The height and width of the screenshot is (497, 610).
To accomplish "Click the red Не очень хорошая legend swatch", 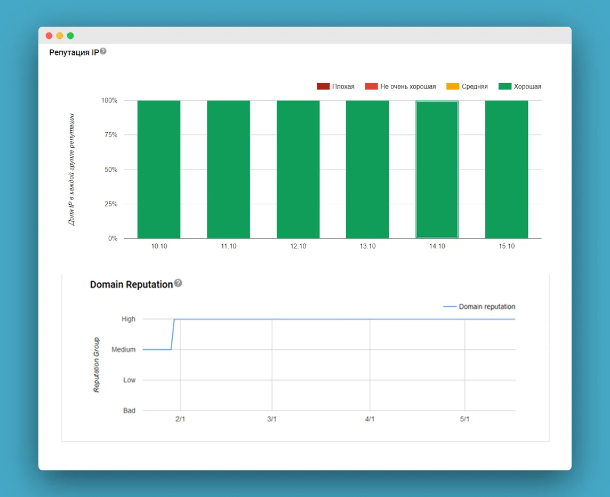I will pyautogui.click(x=371, y=86).
